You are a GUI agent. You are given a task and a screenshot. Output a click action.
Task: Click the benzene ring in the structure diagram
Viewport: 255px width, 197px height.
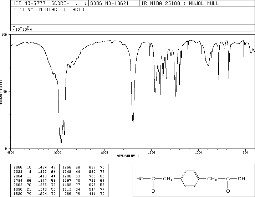pyautogui.click(x=190, y=178)
